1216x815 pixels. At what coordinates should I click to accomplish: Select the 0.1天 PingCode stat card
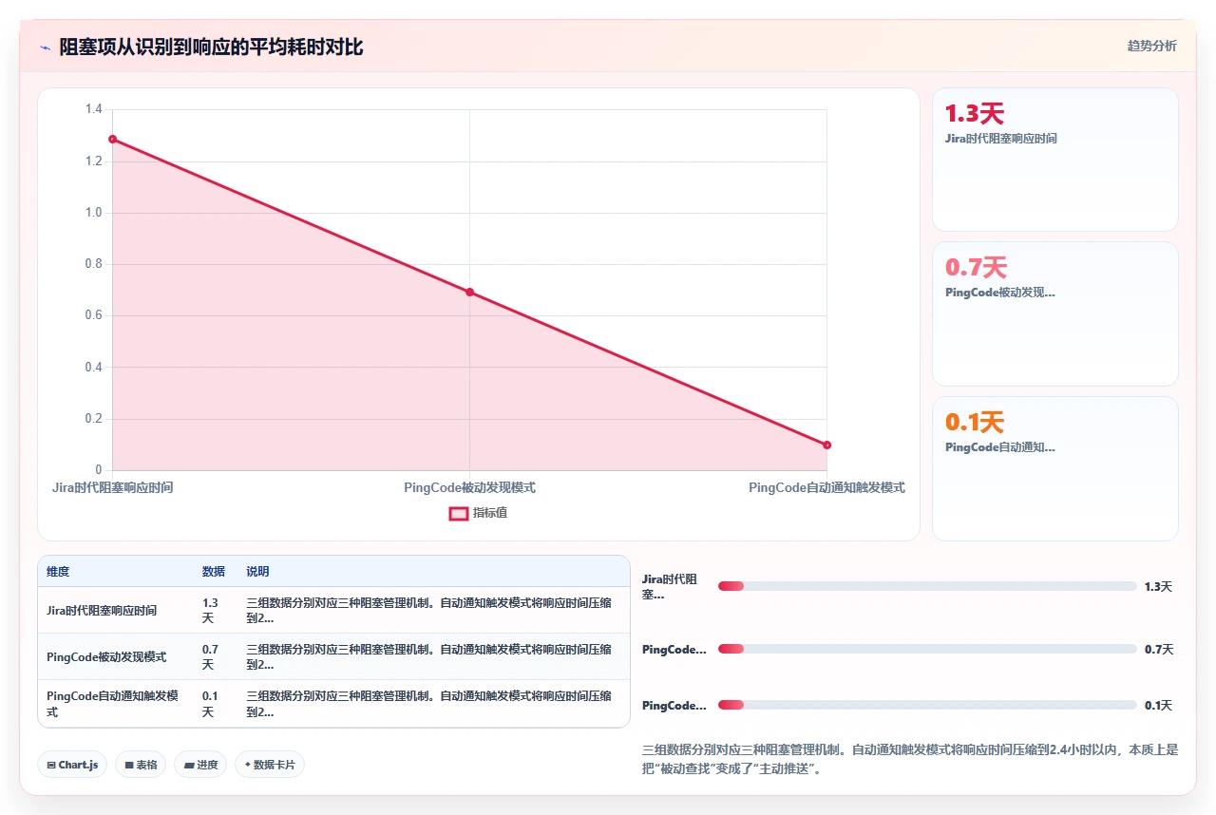coord(1055,468)
